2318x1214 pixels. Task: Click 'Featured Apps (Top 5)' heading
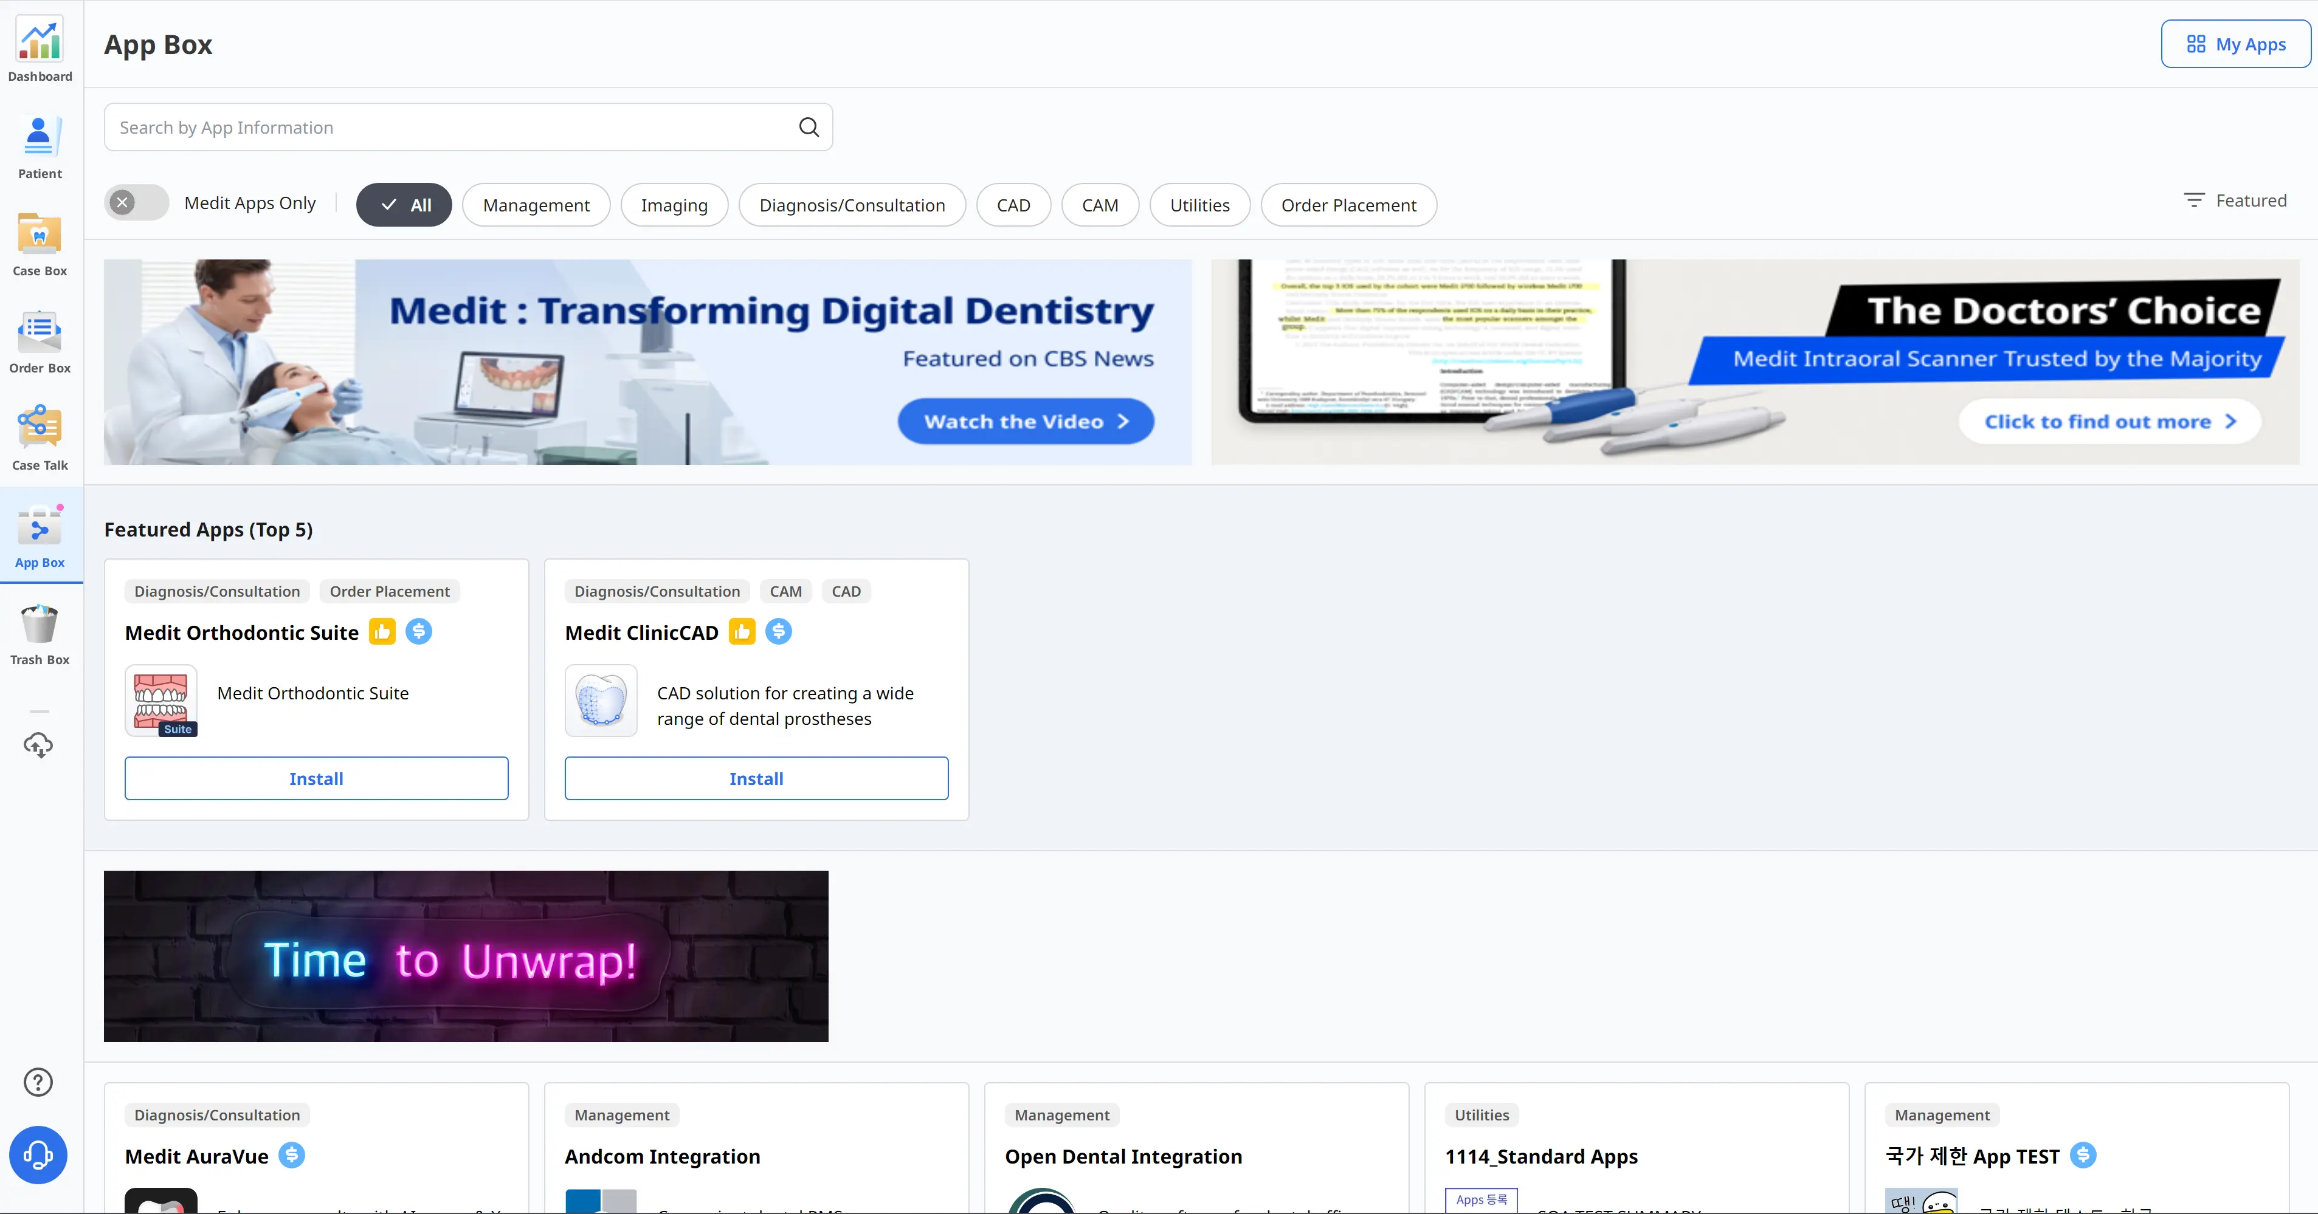(x=209, y=530)
